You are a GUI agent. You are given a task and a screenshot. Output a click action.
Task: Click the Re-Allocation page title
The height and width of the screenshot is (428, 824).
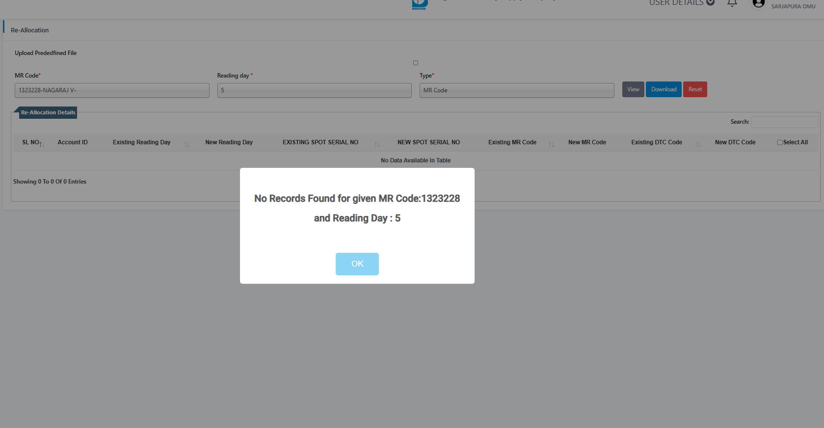(x=29, y=30)
